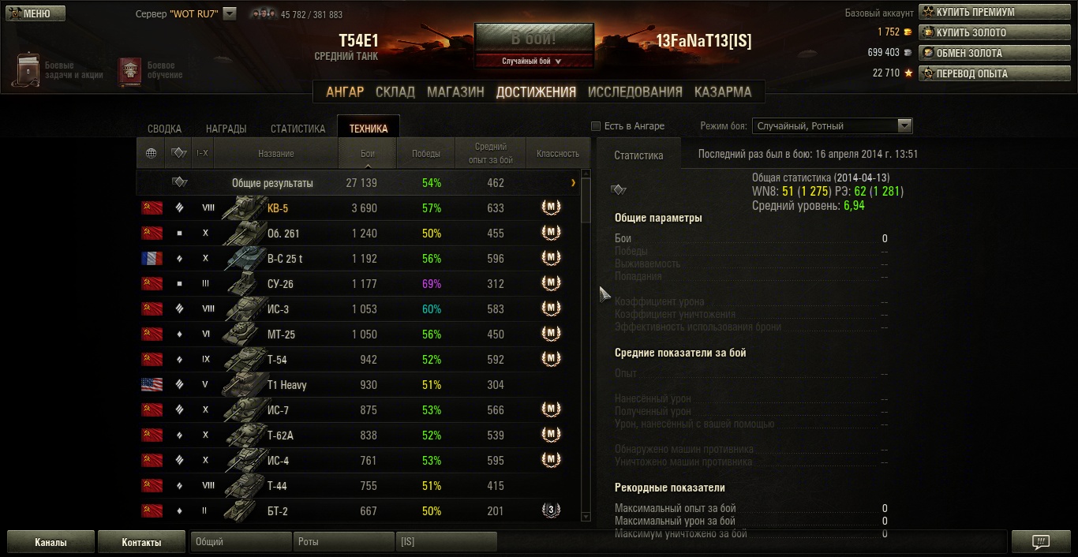Click the В бой! button

click(534, 39)
